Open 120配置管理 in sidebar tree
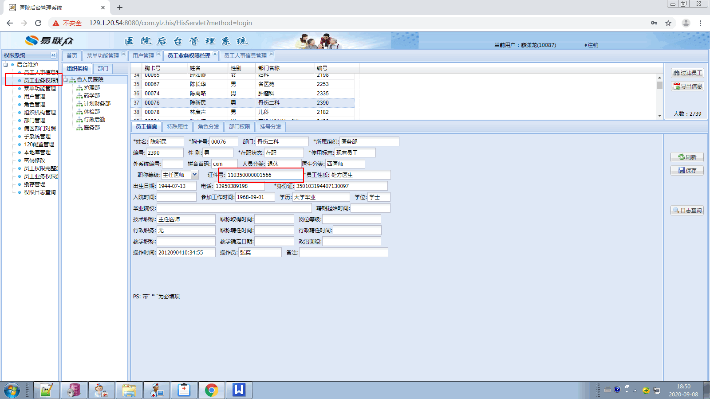The width and height of the screenshot is (710, 399). point(39,145)
